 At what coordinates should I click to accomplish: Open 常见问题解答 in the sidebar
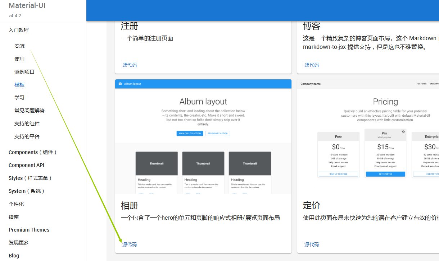tap(30, 111)
